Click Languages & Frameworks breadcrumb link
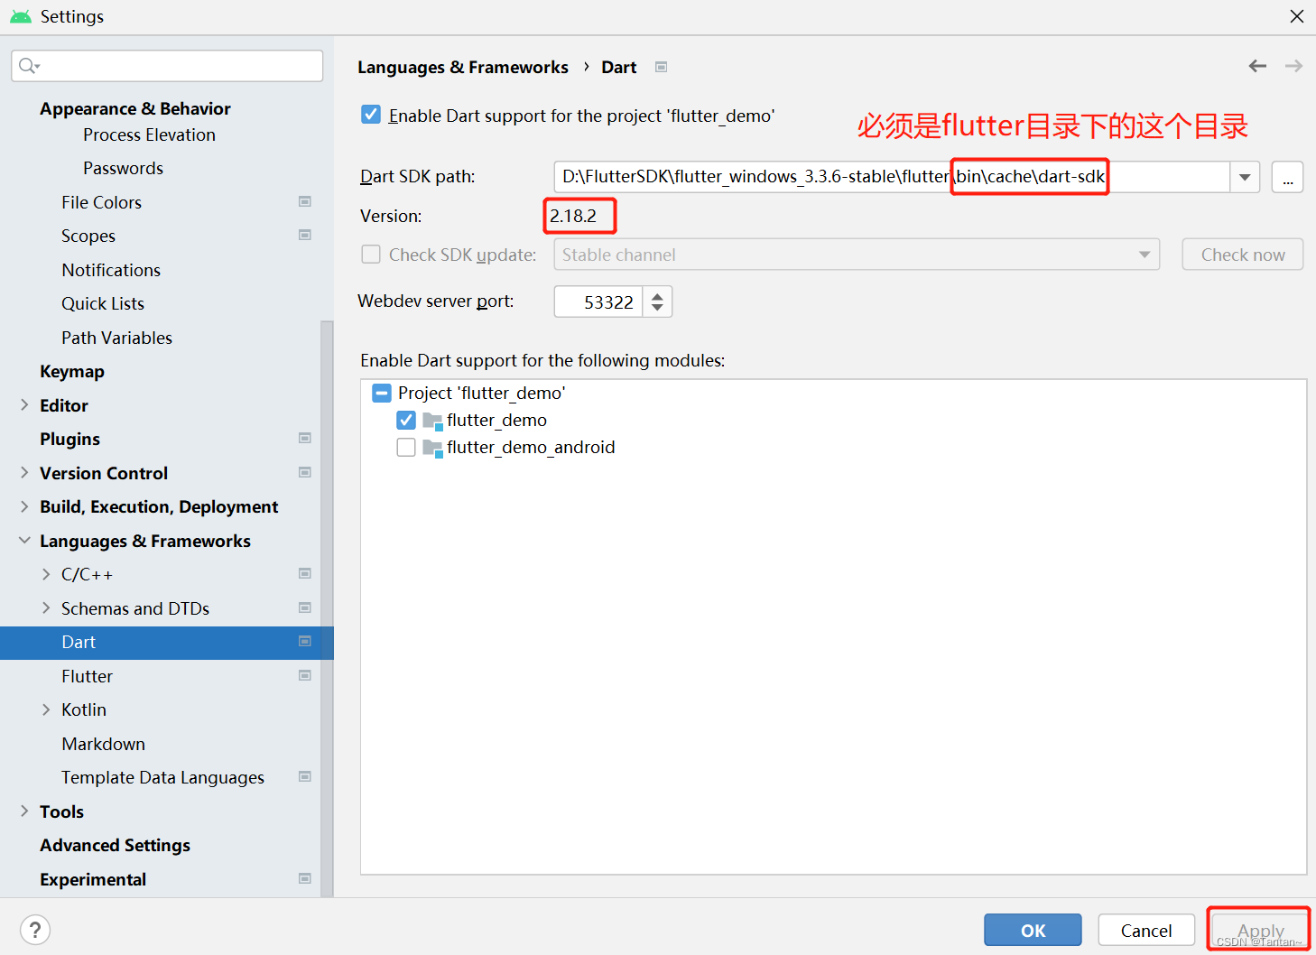The height and width of the screenshot is (955, 1316). 463,67
